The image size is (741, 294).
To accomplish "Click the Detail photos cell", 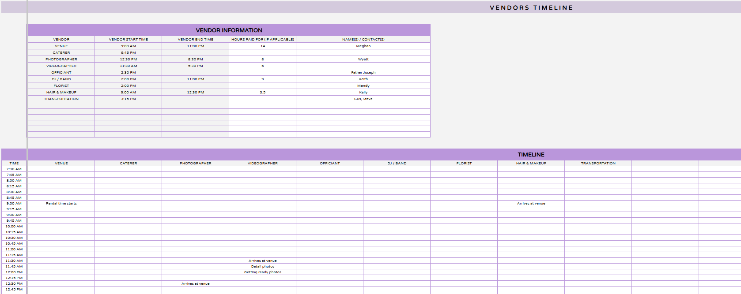I will [x=262, y=266].
